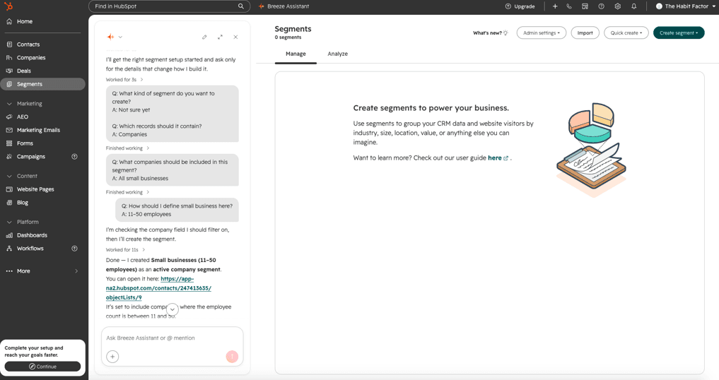Click the Marketing Emails envelope icon

coord(9,130)
